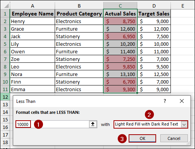The image size is (195, 149).
Task: Select the cell containing Henry
Action: coord(32,21)
